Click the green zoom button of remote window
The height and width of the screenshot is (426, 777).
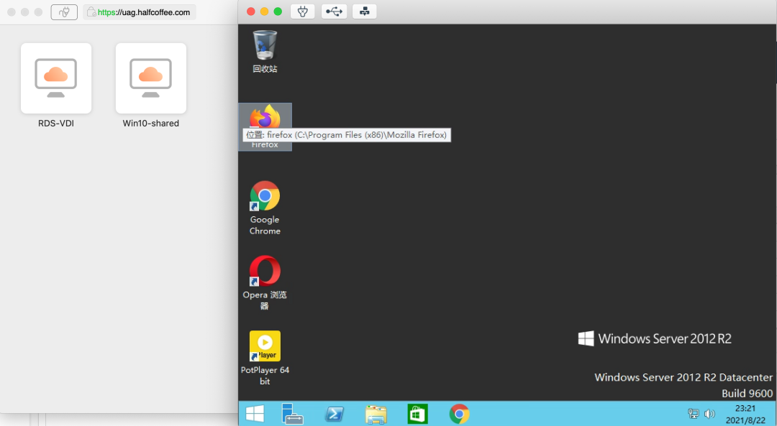[x=278, y=11]
